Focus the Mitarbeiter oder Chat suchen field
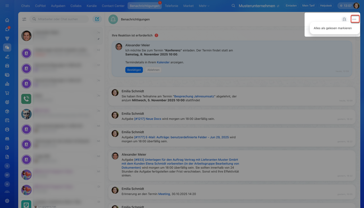The width and height of the screenshot is (364, 208). (59, 19)
